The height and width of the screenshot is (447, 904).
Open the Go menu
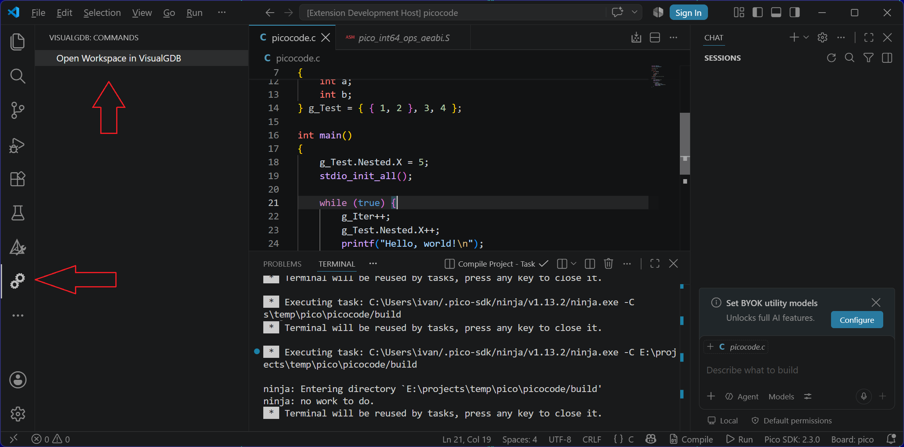(169, 13)
